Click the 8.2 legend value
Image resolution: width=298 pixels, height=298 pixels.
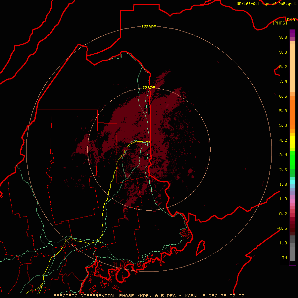click(283, 67)
